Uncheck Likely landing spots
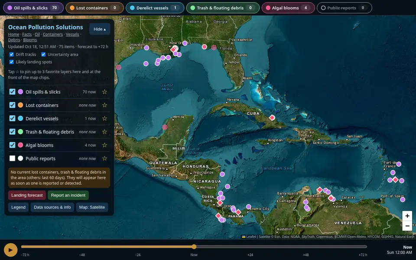Screen dimensions: 416x260 click(11, 62)
